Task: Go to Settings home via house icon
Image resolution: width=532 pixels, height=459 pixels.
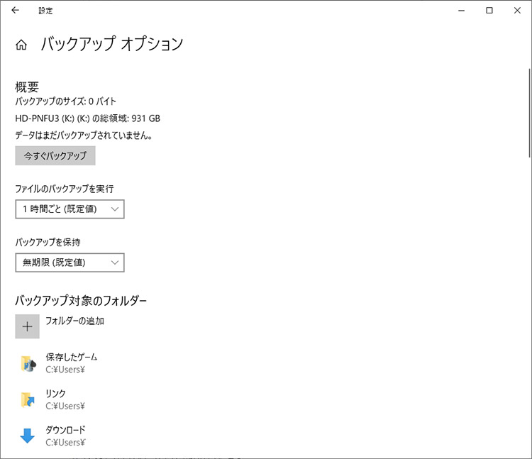Action: (21, 45)
